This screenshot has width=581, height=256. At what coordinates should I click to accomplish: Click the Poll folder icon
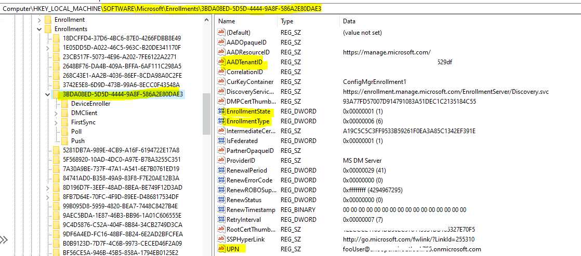coord(65,131)
